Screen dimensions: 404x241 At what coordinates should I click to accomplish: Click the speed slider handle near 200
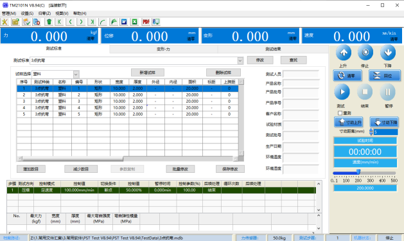click(358, 172)
